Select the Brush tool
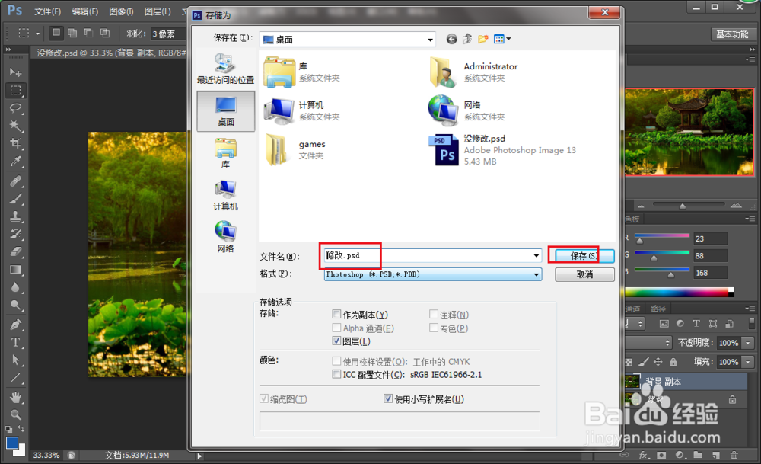 coord(15,199)
